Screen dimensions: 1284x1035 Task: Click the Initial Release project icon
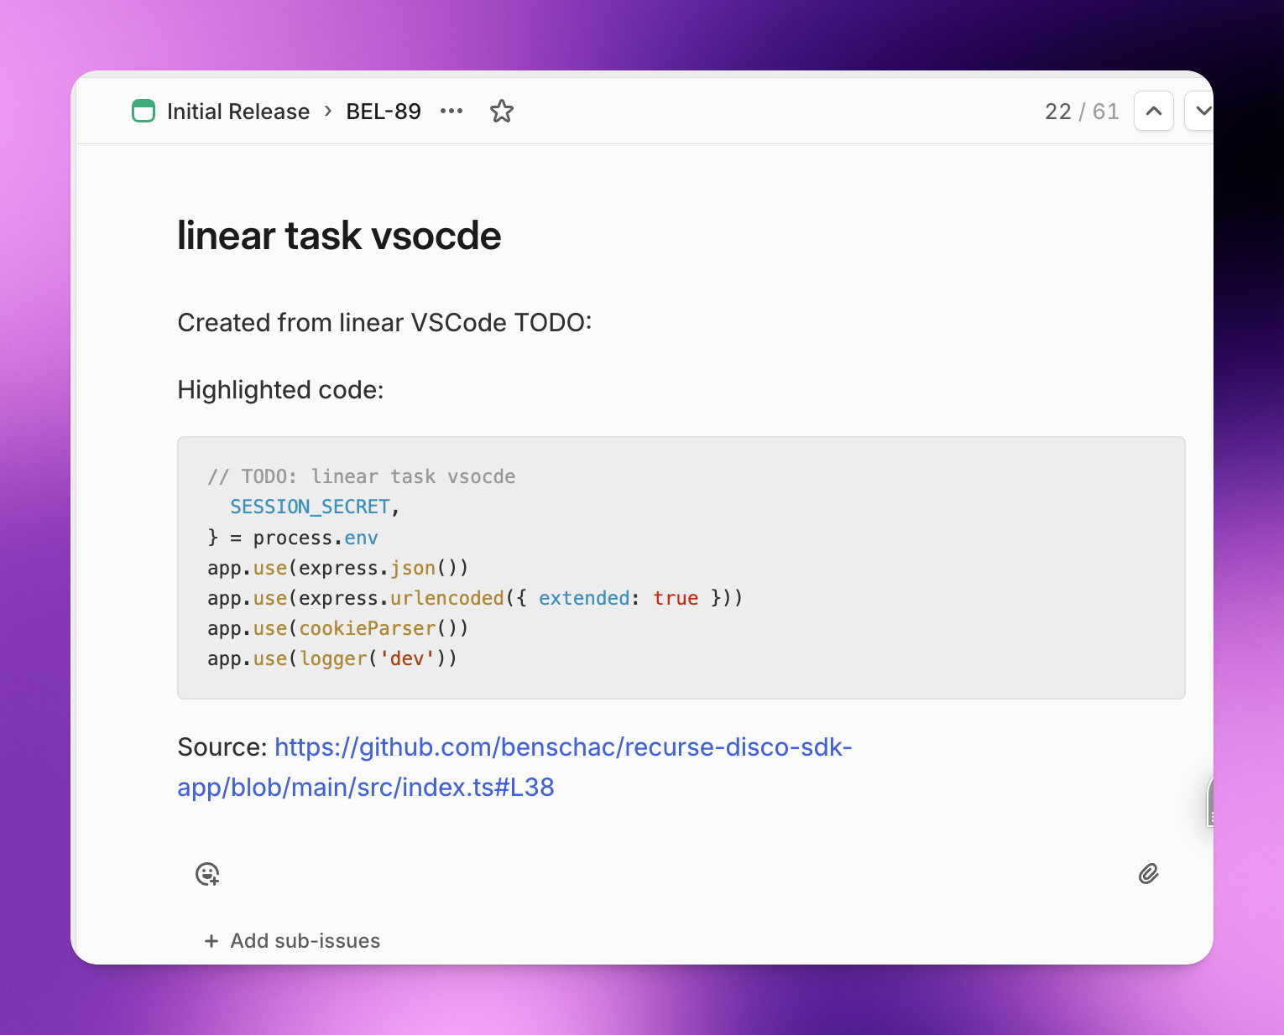click(144, 111)
